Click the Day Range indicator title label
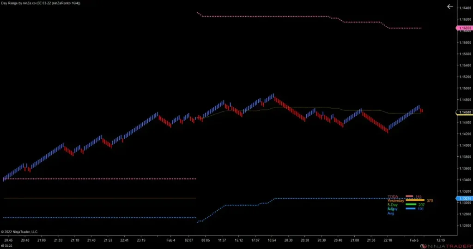 (x=42, y=3)
